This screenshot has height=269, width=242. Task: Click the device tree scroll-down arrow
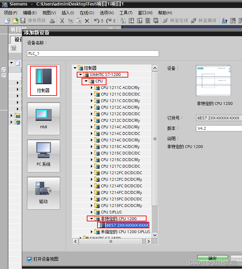(155, 235)
